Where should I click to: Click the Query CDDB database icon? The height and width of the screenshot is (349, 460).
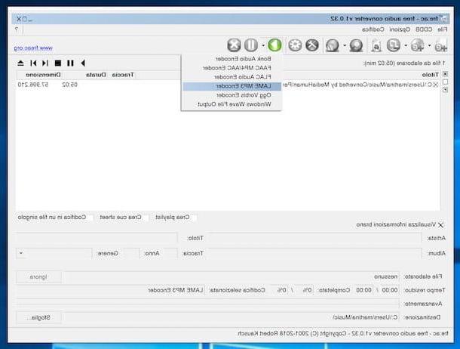coord(356,45)
